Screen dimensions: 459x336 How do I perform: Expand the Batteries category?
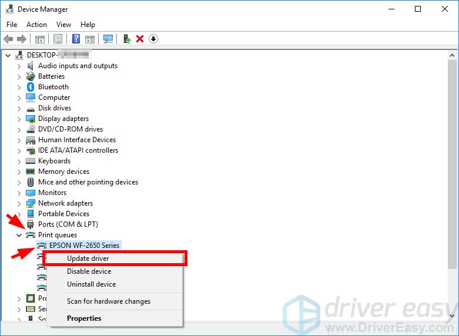coord(19,77)
